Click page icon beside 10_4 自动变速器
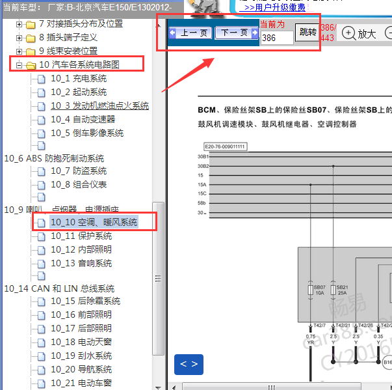Viewport: 392px width, 390px height. (42, 120)
